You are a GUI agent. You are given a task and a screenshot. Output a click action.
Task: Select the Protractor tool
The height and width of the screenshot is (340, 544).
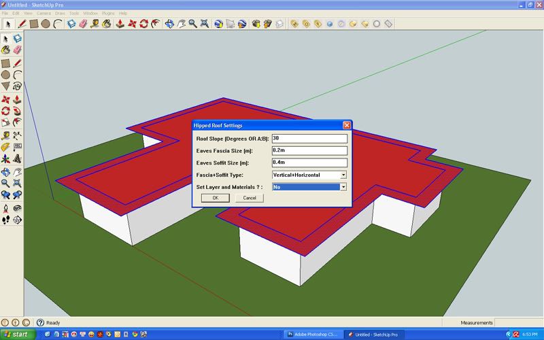(x=5, y=147)
